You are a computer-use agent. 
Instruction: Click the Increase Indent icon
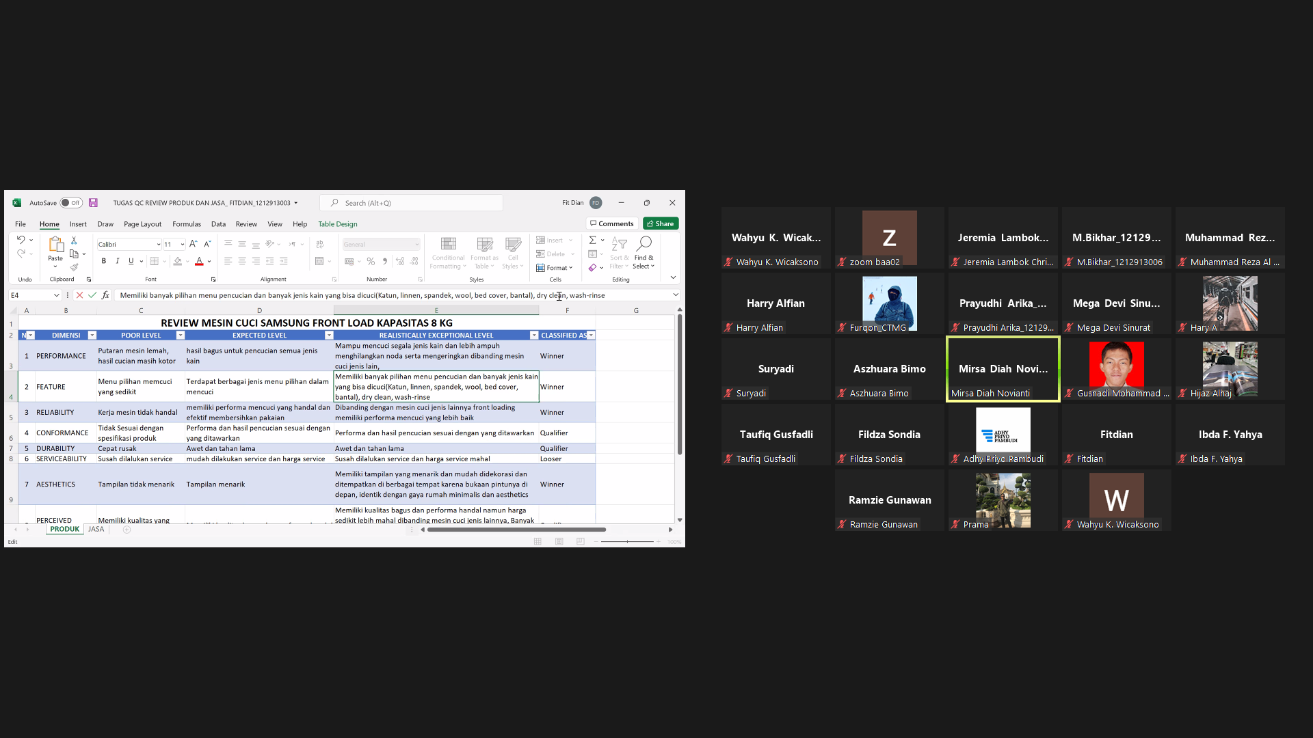pos(284,261)
